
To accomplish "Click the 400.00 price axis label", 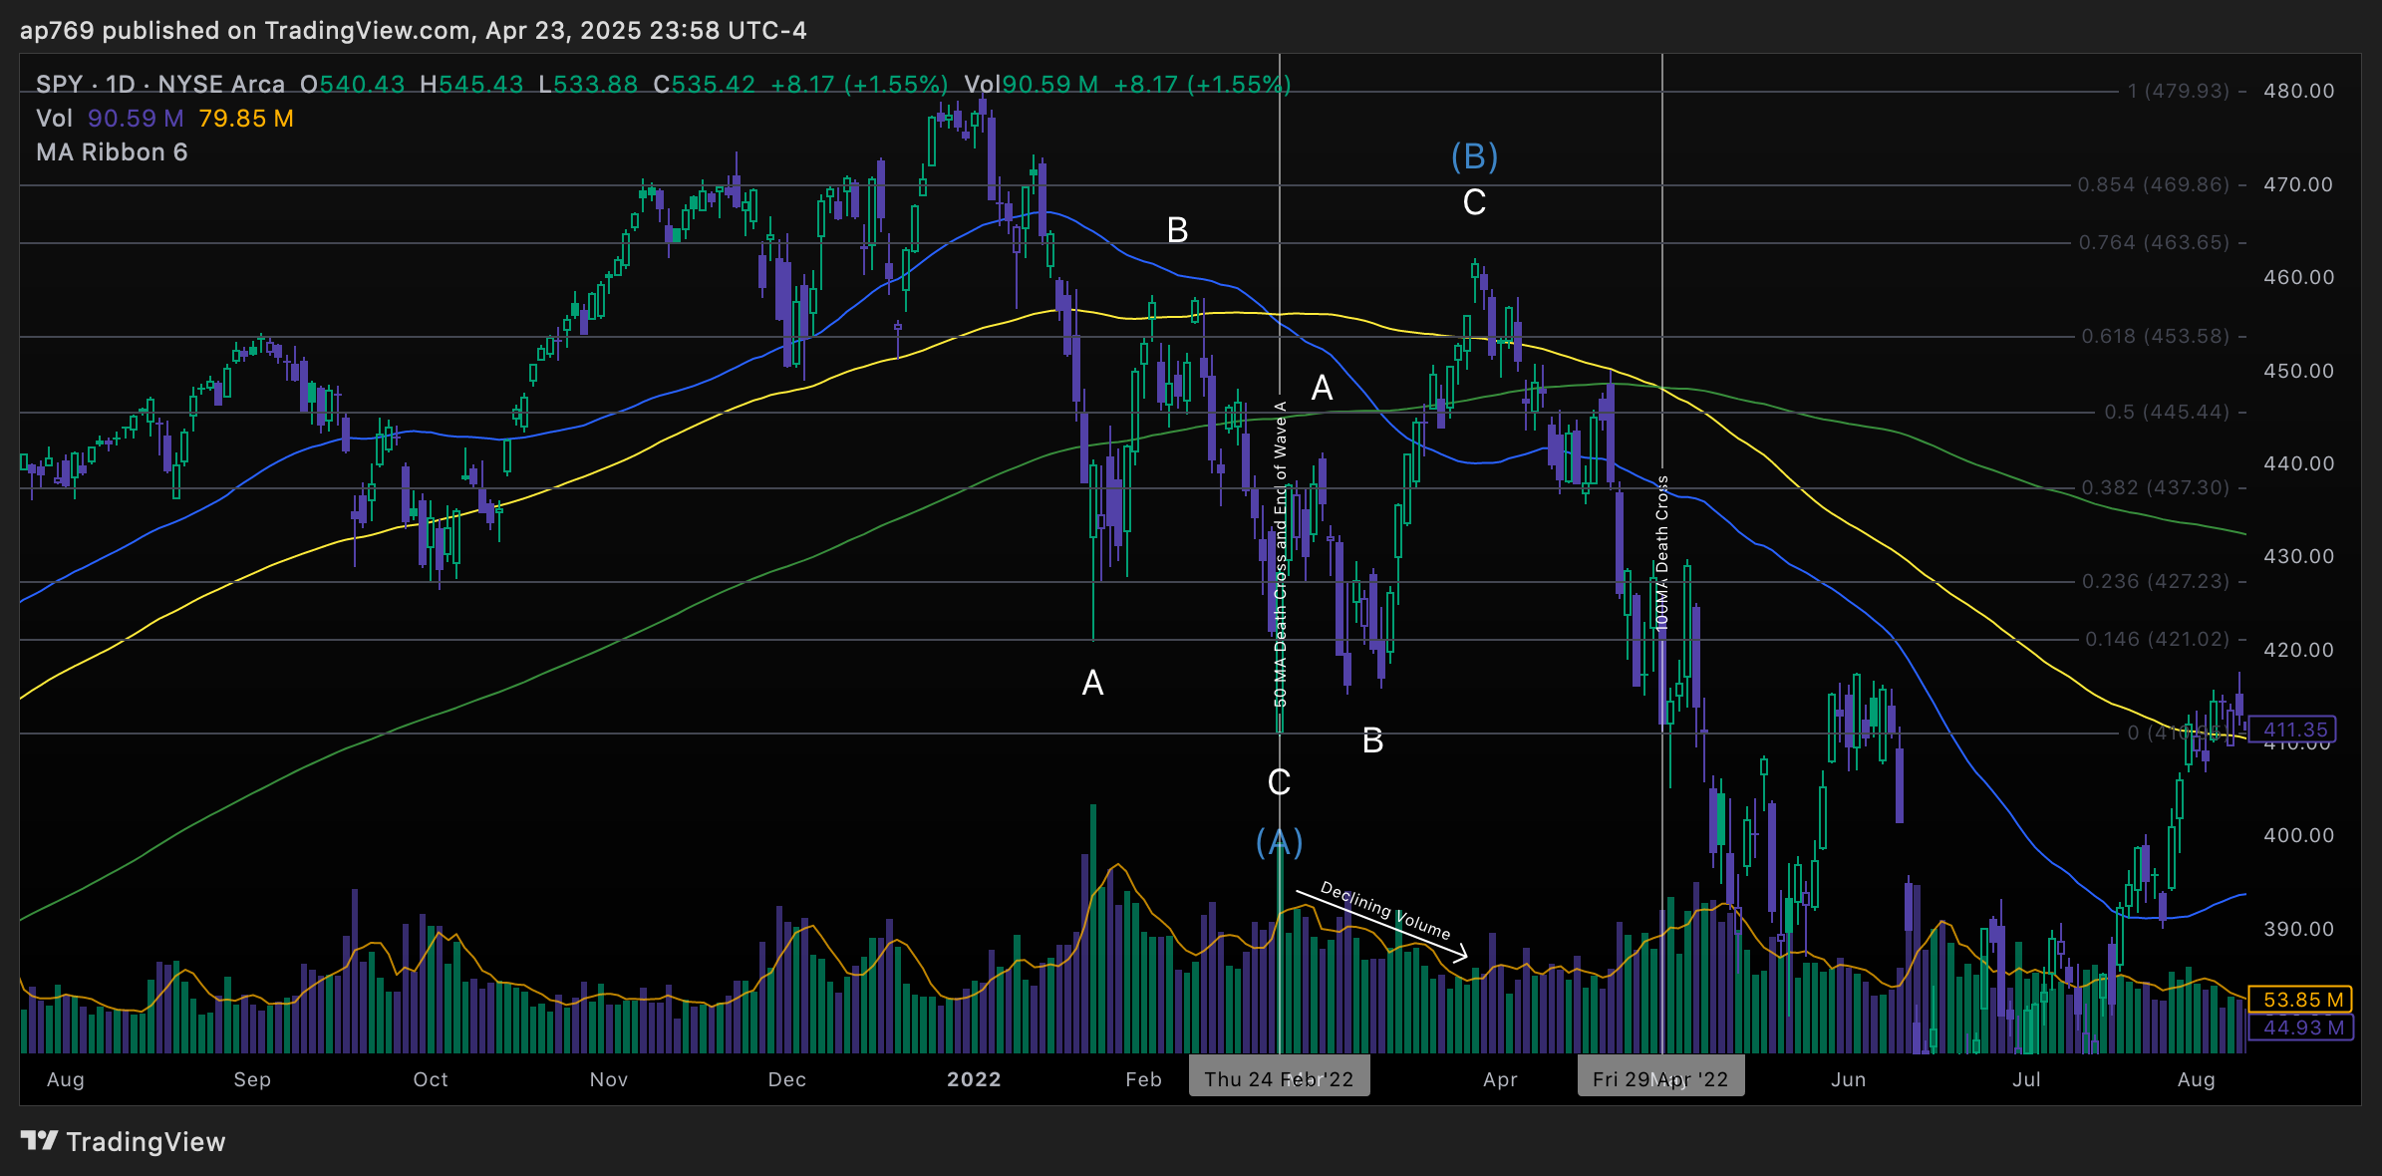I will tap(2298, 835).
